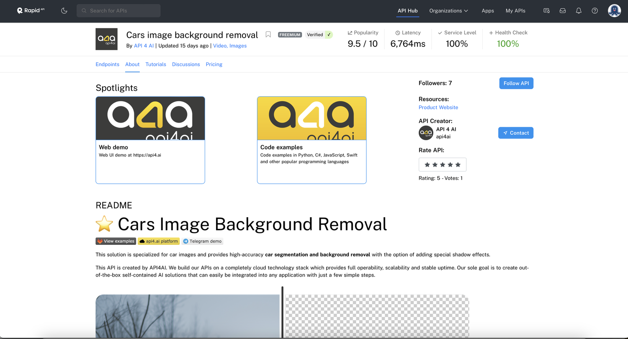
Task: Switch to the Endpoints tab
Action: (x=107, y=64)
